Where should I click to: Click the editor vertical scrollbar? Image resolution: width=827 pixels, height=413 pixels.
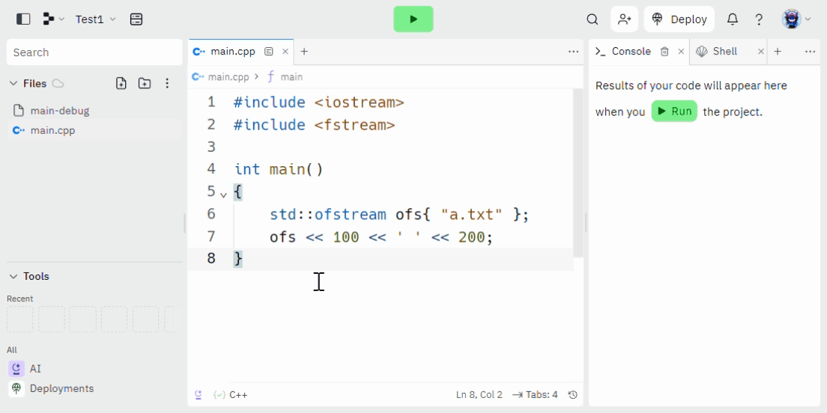tap(578, 173)
